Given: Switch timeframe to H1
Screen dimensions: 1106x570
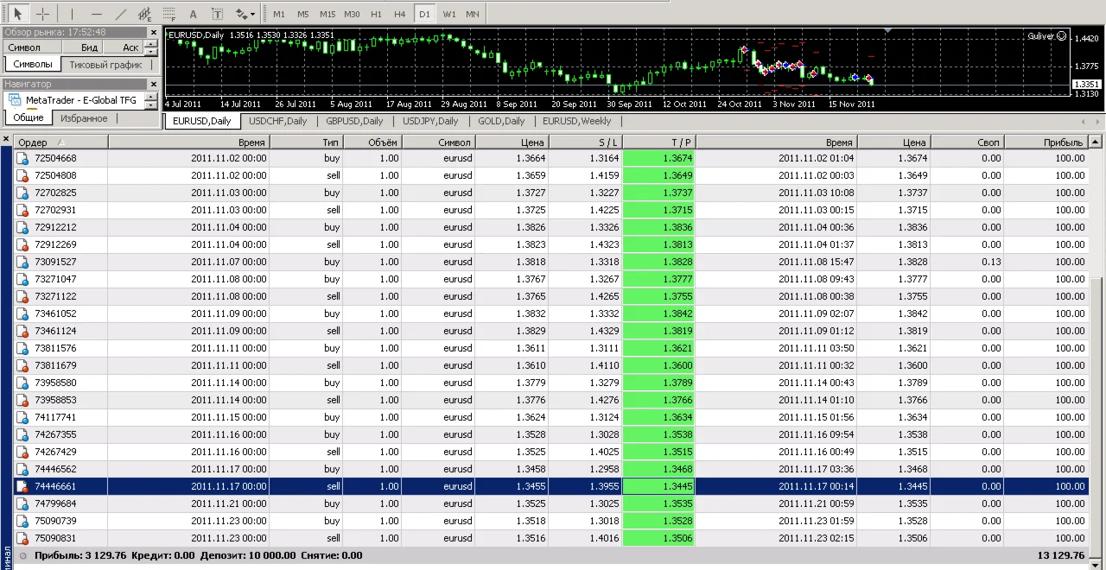Looking at the screenshot, I should tap(376, 14).
